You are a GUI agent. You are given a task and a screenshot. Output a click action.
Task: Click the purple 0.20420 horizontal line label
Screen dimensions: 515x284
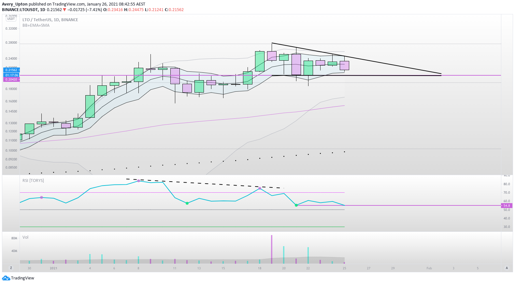coord(11,79)
